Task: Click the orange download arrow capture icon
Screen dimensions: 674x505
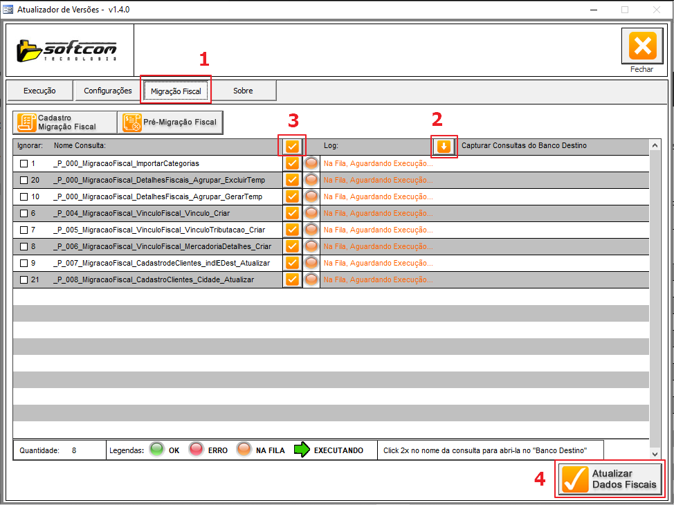Action: pyautogui.click(x=444, y=146)
